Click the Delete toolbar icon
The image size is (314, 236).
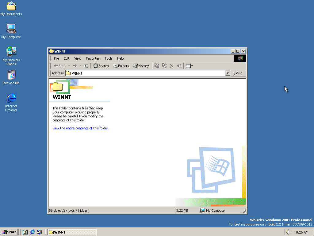point(172,66)
